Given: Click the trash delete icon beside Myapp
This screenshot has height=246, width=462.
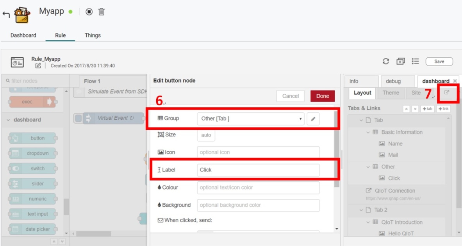Looking at the screenshot, I should [101, 12].
